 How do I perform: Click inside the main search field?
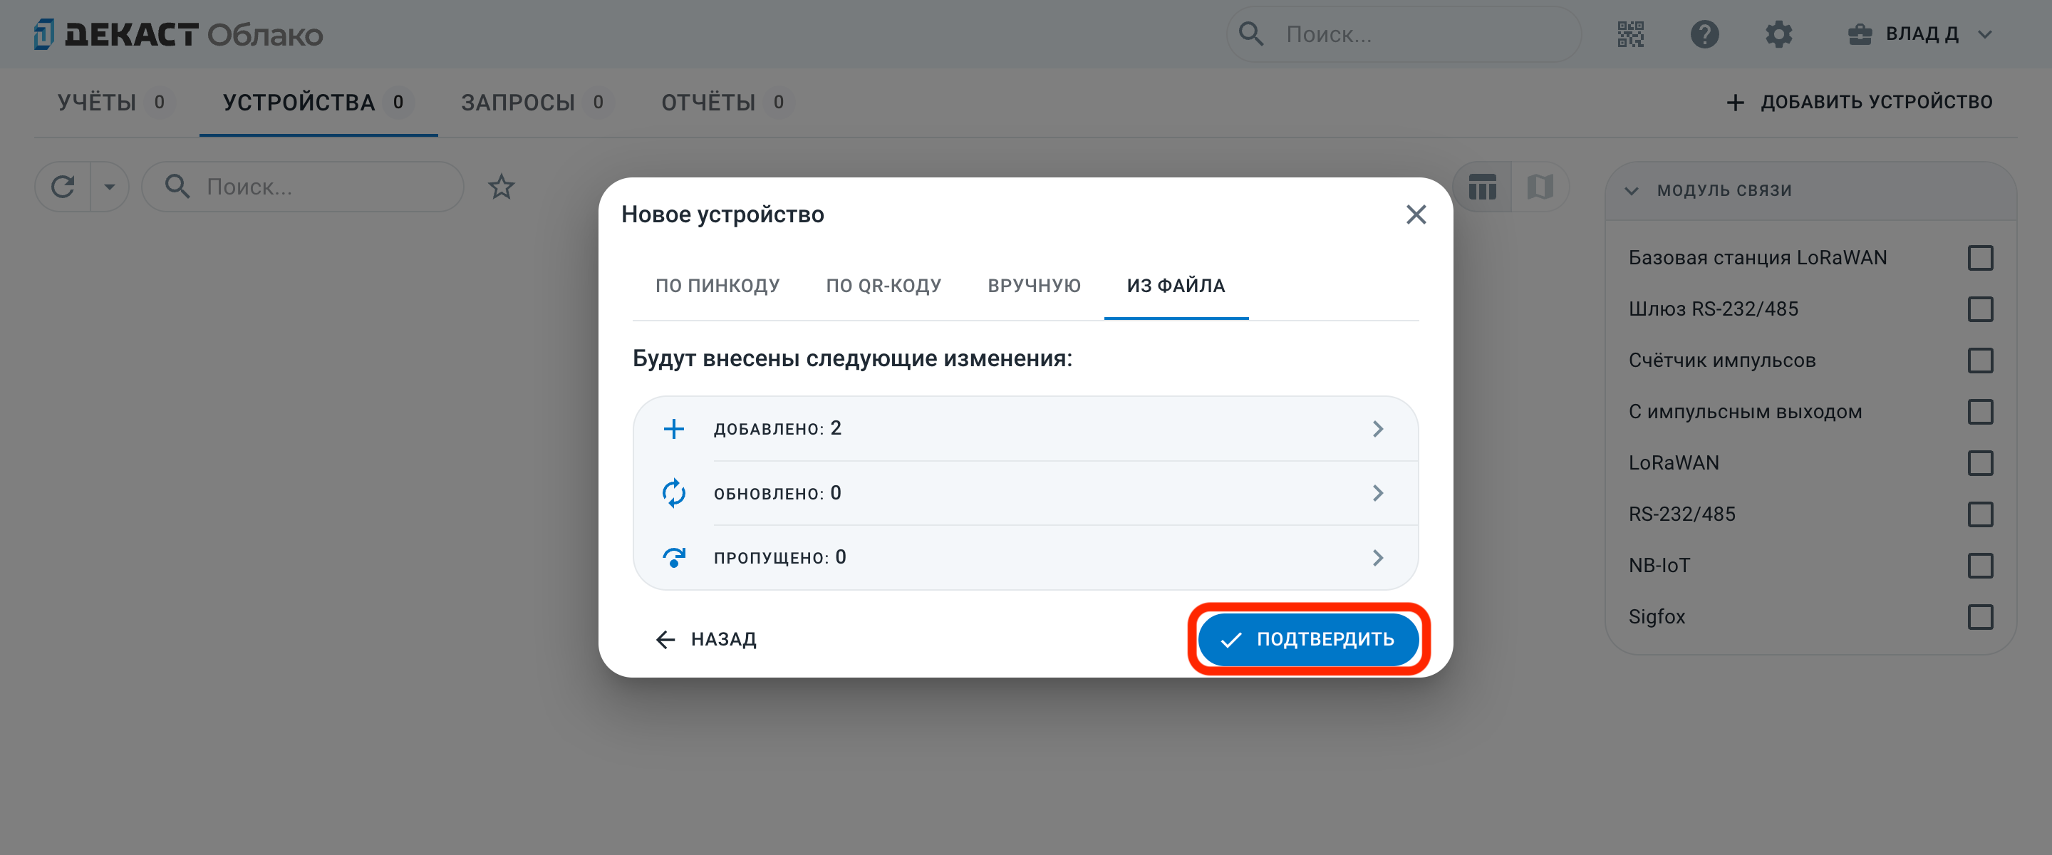coord(1402,34)
